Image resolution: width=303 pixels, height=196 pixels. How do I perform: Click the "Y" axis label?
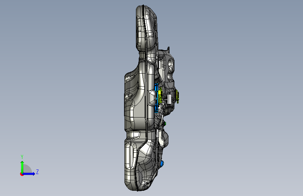22,157
